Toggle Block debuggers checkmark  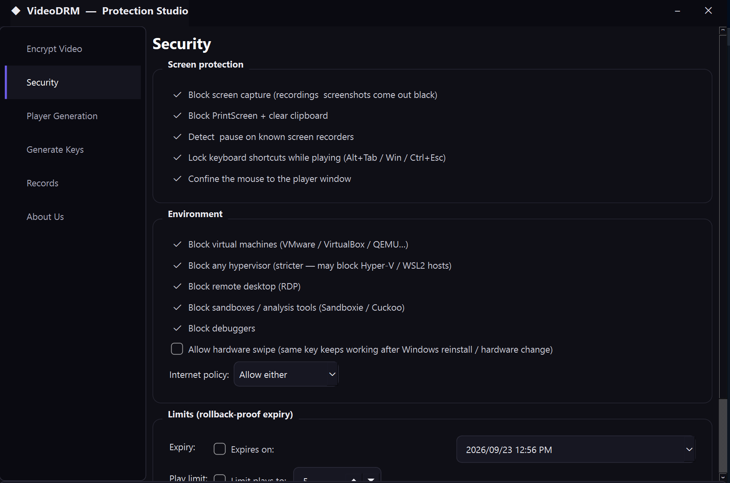click(177, 328)
